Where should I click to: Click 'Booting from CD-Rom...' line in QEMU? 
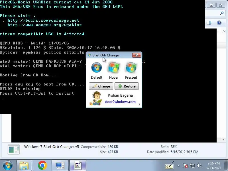click(x=28, y=75)
